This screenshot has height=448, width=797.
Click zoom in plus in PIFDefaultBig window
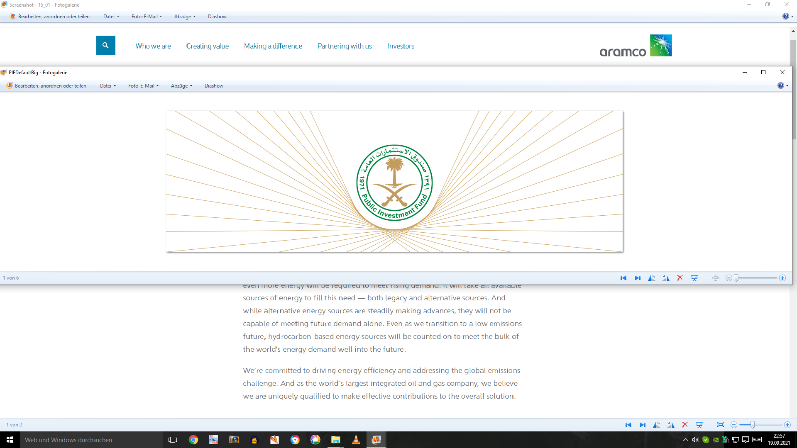click(782, 278)
